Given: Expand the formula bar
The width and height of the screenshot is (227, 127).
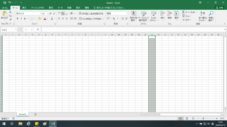Looking at the screenshot, I should point(224,30).
